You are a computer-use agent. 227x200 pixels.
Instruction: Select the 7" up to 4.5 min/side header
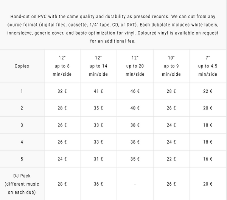[208, 66]
